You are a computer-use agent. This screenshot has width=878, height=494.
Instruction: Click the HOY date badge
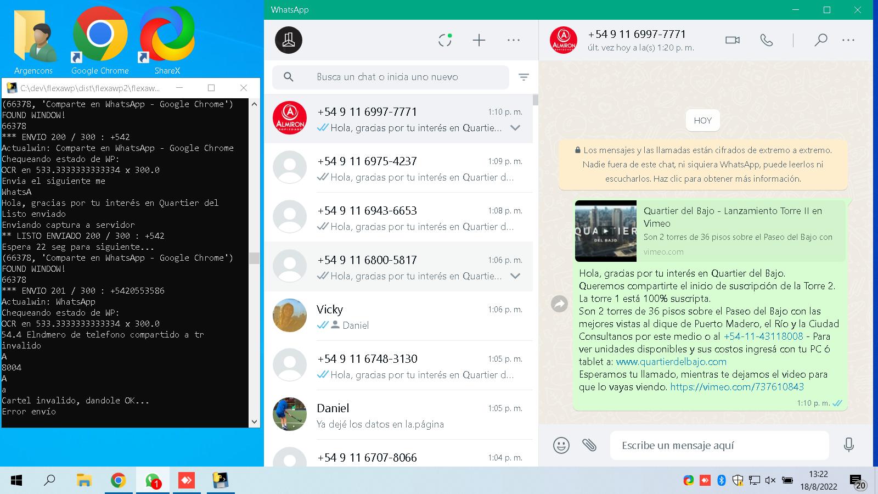pos(703,120)
